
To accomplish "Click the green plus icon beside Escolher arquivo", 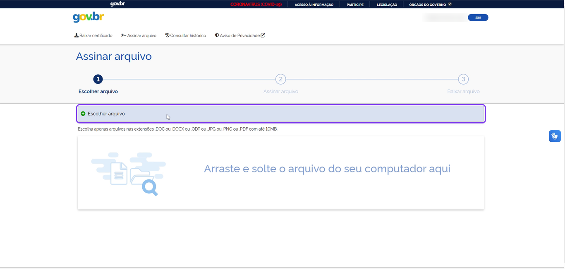I will [x=83, y=114].
